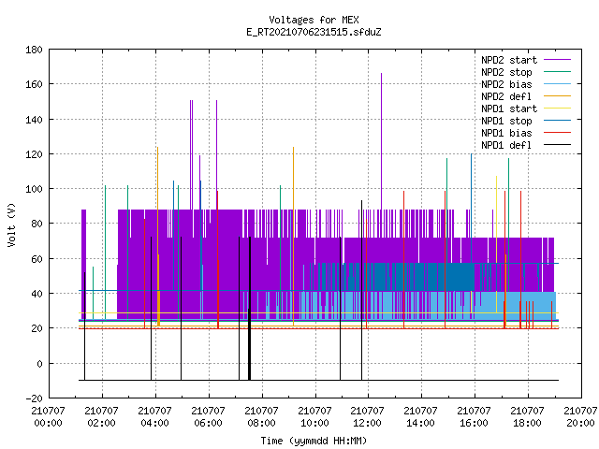Click the NPD1 stop blue legend line

pos(557,121)
